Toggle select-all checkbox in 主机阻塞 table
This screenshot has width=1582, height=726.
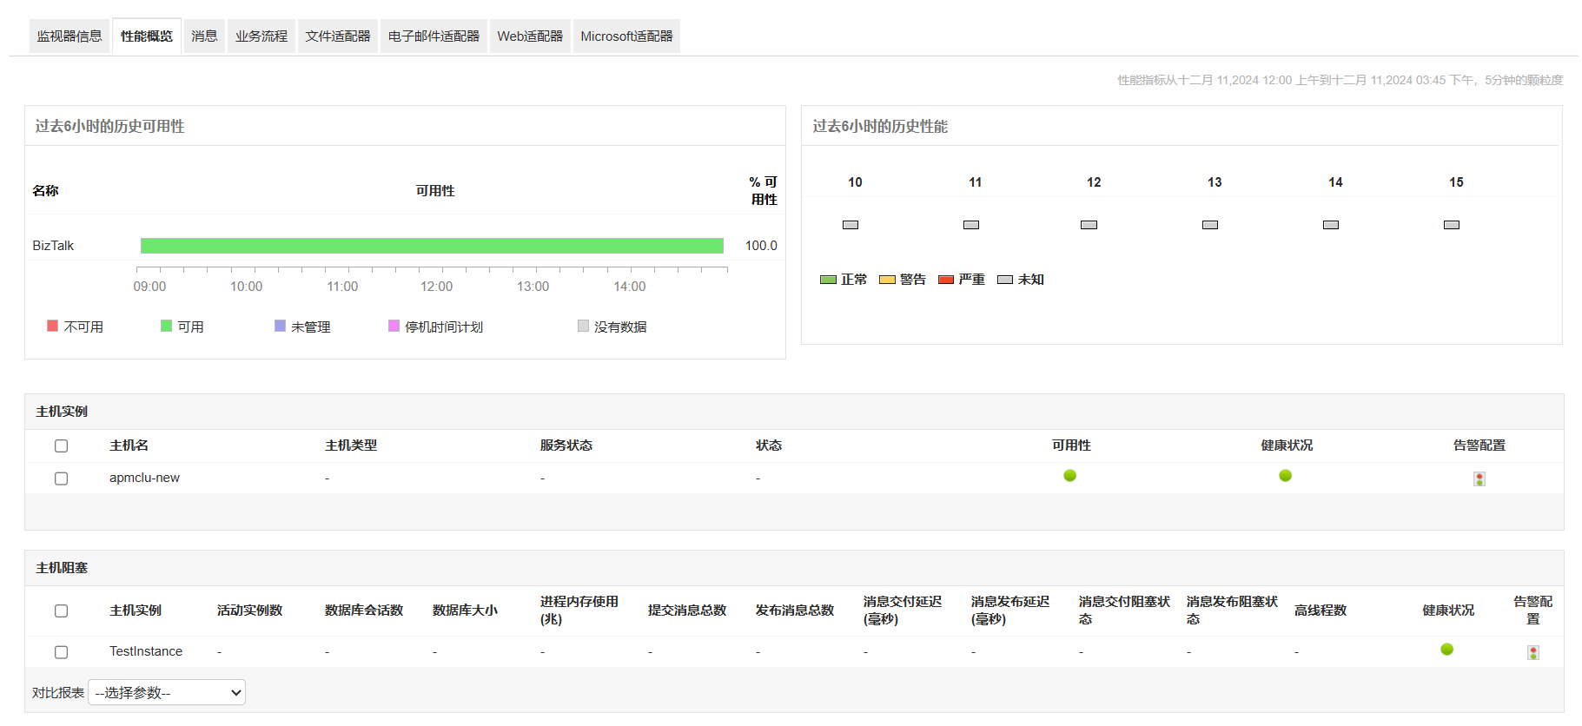point(61,610)
